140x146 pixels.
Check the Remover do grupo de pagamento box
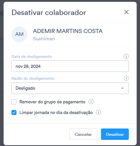(x=14, y=102)
